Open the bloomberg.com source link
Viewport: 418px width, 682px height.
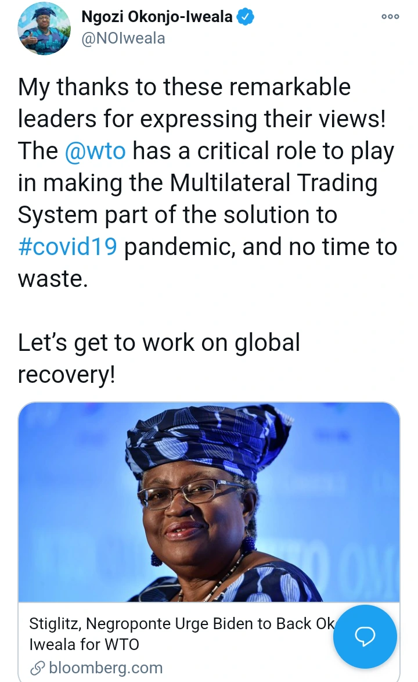pos(106,667)
